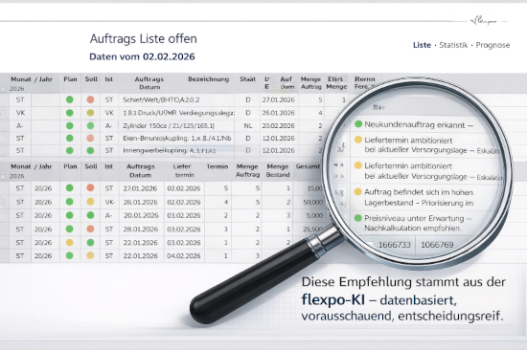Click the red Soll dot in the Eken-Brruniolykupling row
527x350 pixels.
90,138
